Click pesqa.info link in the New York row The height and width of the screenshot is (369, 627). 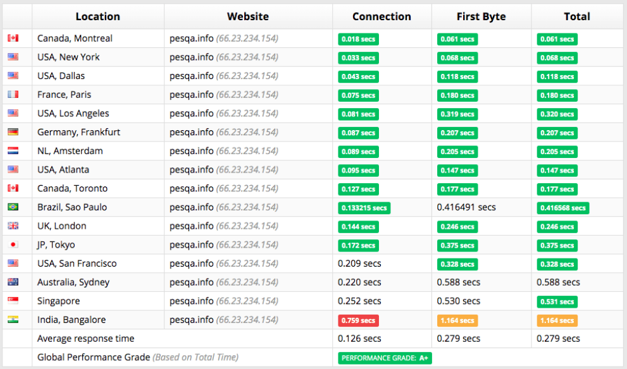tap(191, 57)
